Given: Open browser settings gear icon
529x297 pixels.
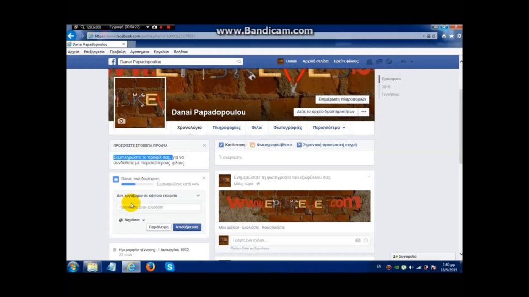Looking at the screenshot, I should click(x=459, y=36).
